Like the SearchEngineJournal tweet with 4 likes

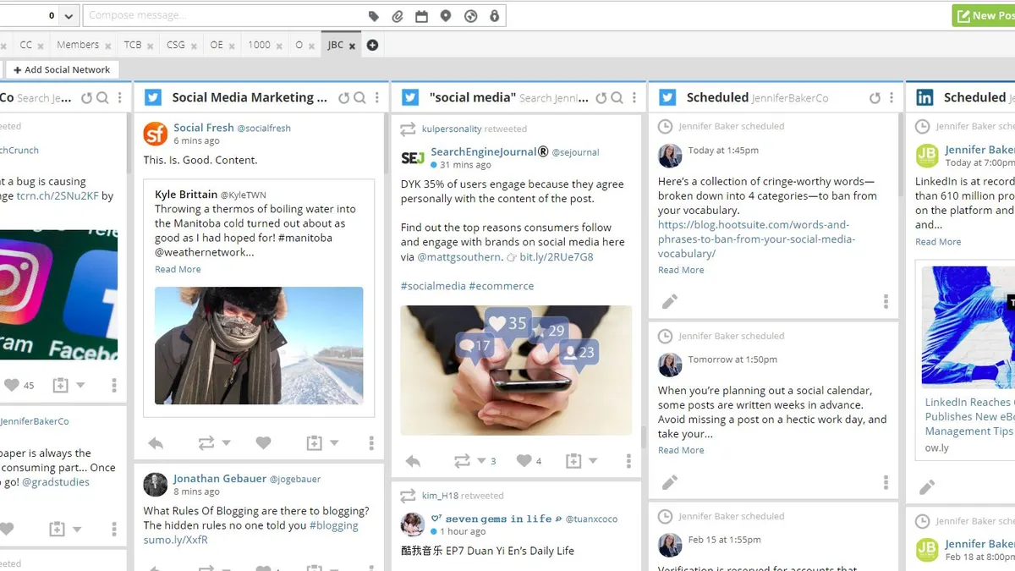point(524,461)
